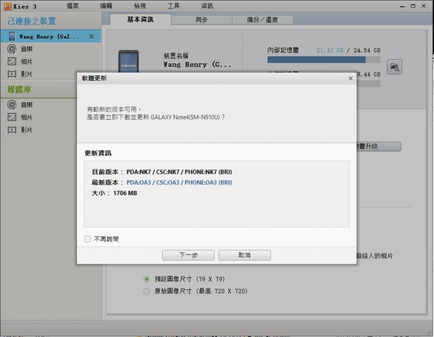Click latest version PDA:OA3 text
Screen dimensions: 434x337
coord(179,183)
